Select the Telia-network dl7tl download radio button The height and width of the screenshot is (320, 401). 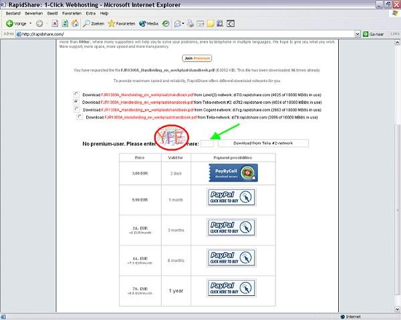click(80, 117)
